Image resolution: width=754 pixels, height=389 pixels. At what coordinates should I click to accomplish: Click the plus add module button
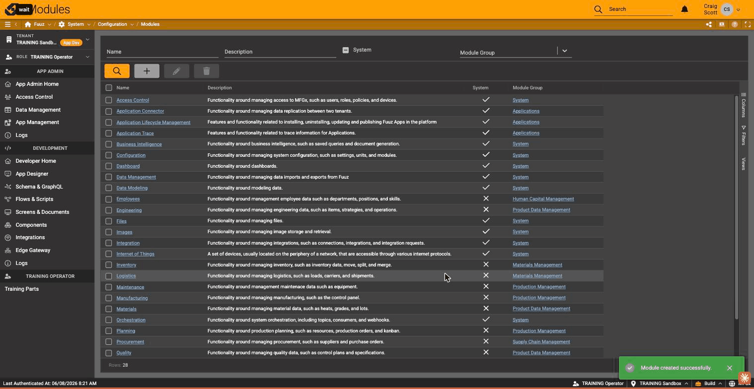click(147, 71)
